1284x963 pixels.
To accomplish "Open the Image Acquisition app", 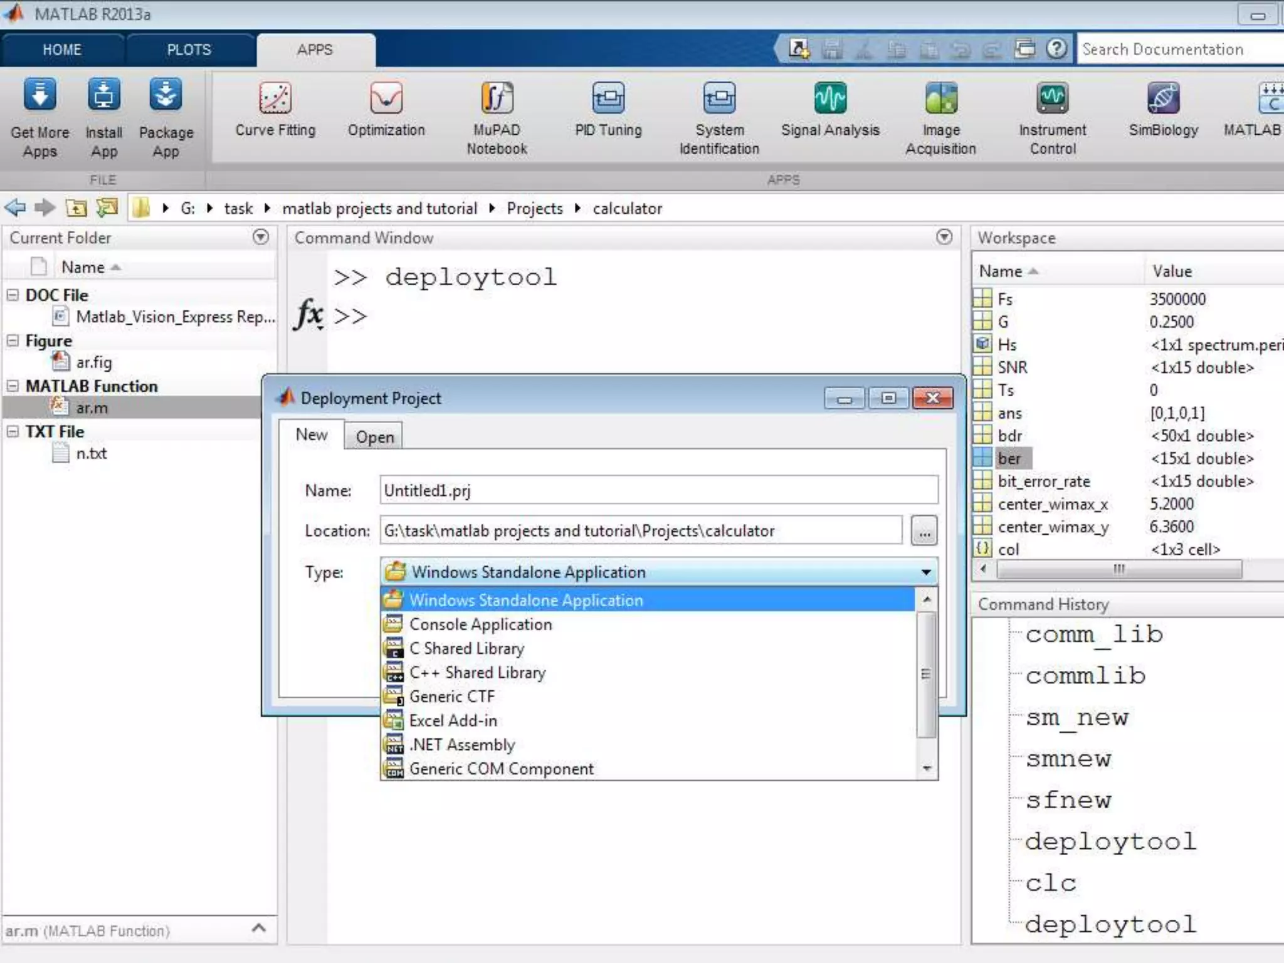I will [940, 118].
